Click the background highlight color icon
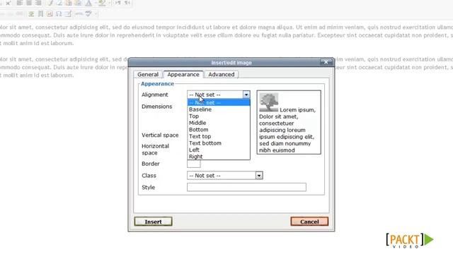This screenshot has width=453, height=254. pyautogui.click(x=102, y=3)
